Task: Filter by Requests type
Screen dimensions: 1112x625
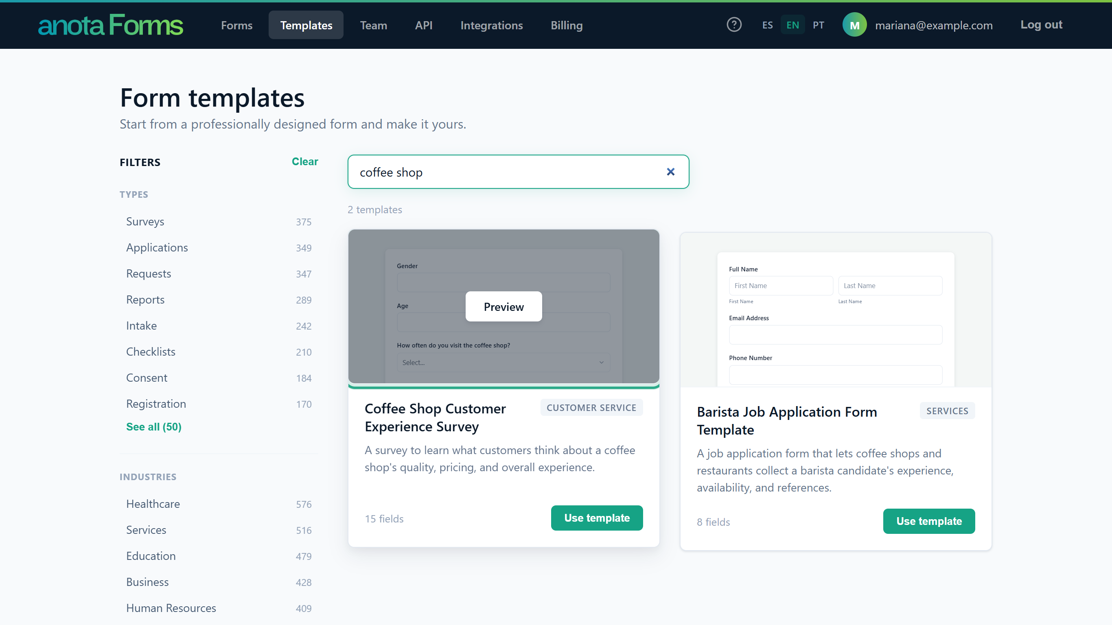Action: pyautogui.click(x=219, y=274)
